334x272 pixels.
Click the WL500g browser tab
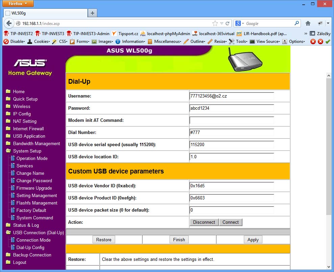coord(46,13)
